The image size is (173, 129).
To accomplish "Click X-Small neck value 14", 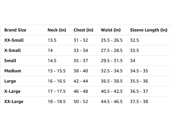I will pyautogui.click(x=50, y=50).
